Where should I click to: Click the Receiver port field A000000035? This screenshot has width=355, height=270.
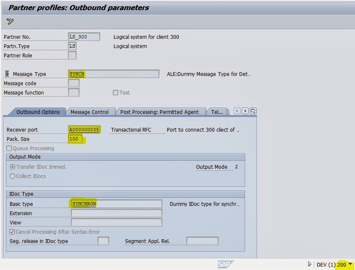click(x=84, y=130)
